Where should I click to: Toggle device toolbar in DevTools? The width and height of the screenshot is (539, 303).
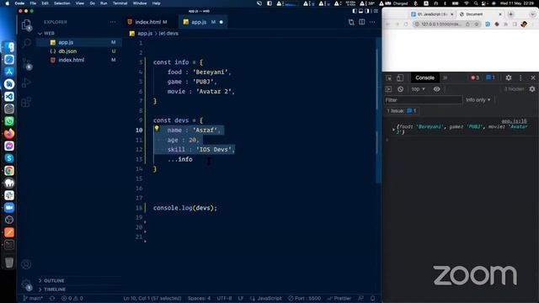[400, 78]
